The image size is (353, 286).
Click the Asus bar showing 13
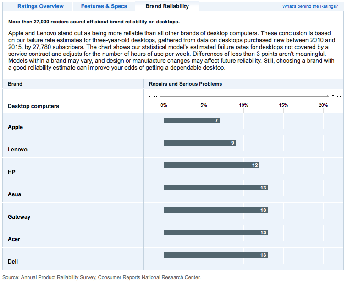click(216, 188)
